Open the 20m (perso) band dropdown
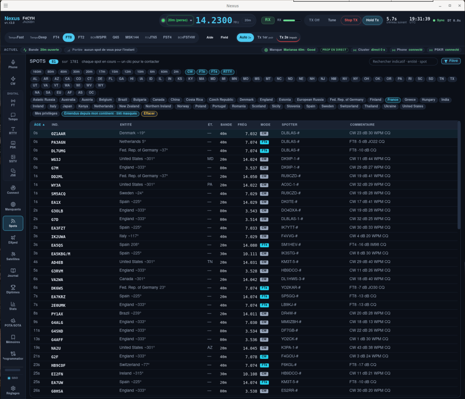The image size is (465, 399). coord(180,20)
